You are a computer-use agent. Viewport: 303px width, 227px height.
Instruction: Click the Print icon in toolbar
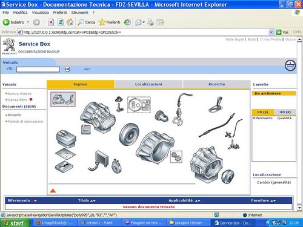(x=150, y=22)
